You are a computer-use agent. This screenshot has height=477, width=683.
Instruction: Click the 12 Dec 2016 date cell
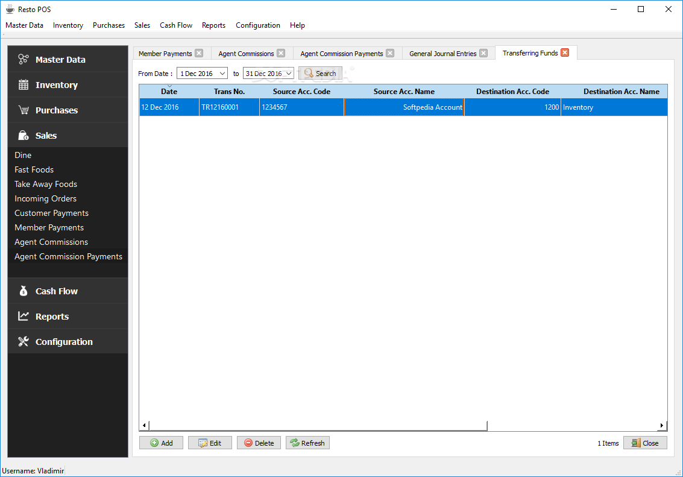click(x=169, y=107)
